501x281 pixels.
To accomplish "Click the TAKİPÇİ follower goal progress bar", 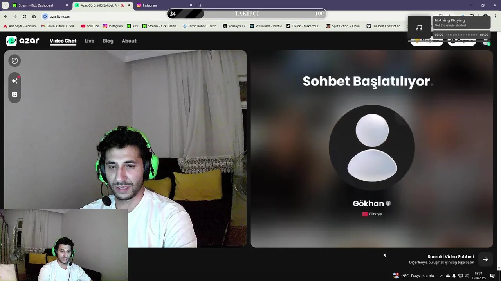I will (247, 14).
